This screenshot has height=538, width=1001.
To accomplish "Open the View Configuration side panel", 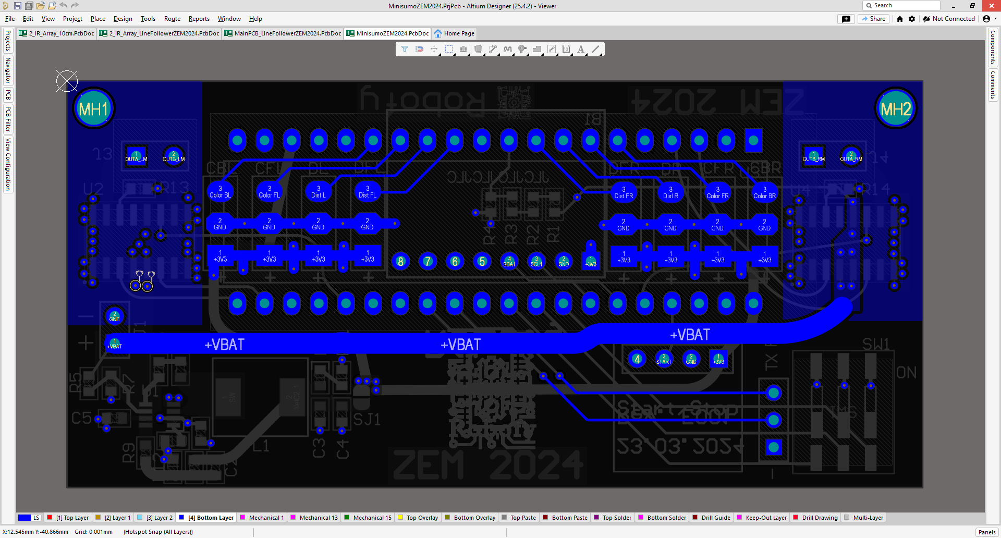I will 8,164.
